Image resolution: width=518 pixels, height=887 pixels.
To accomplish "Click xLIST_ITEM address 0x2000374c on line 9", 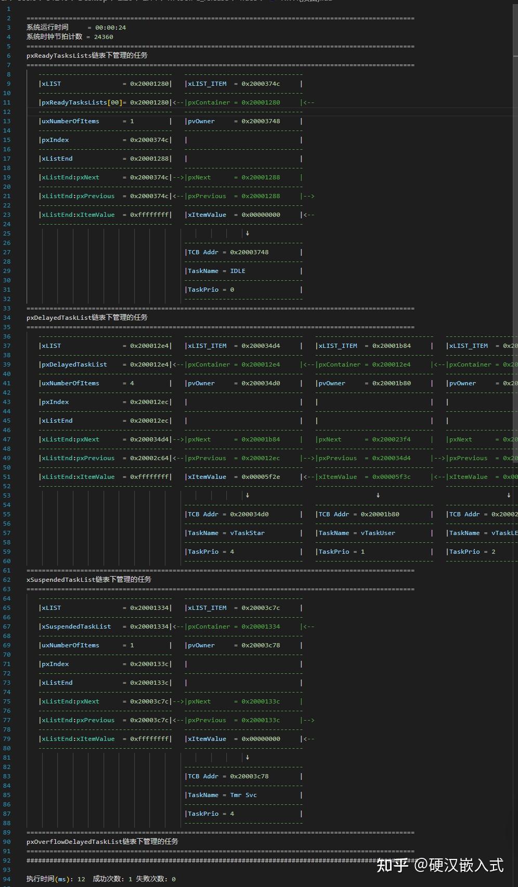I will tap(261, 84).
